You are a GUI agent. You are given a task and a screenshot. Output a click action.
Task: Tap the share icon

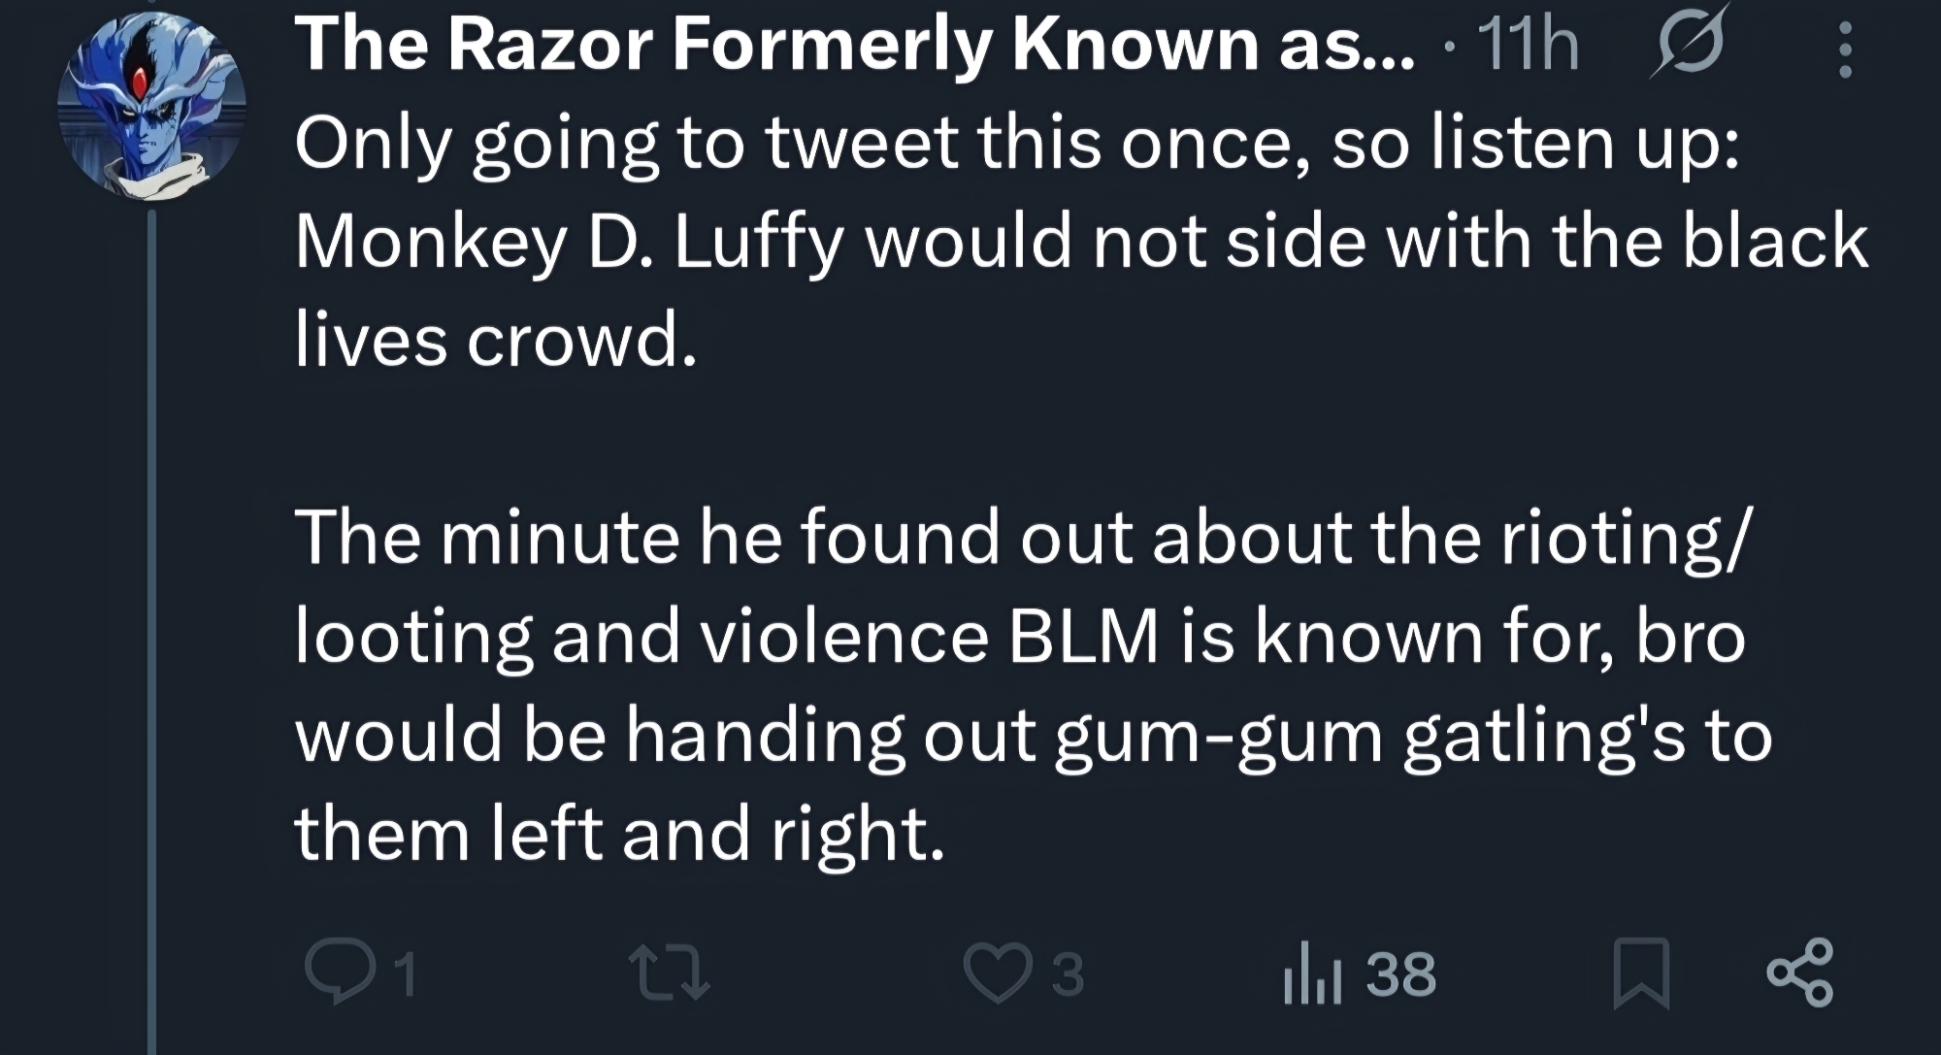pos(1800,972)
